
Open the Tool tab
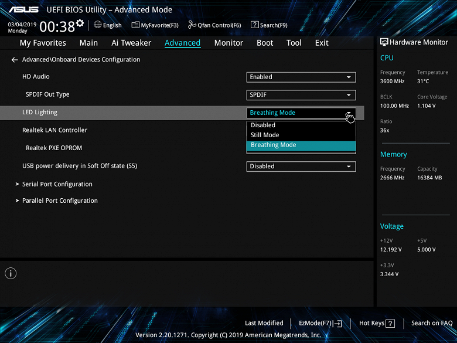coord(294,43)
